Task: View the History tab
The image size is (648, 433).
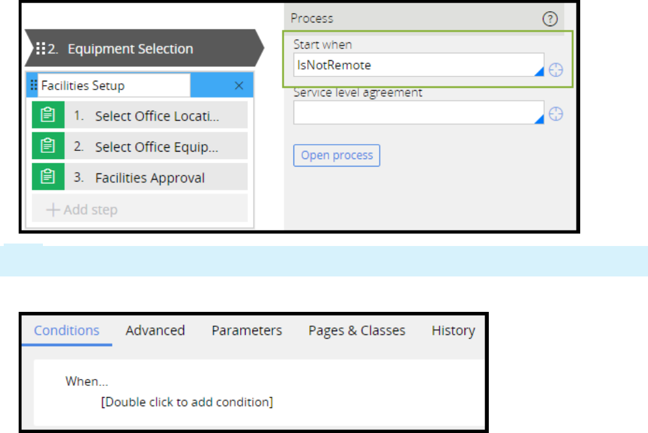Action: (x=453, y=330)
